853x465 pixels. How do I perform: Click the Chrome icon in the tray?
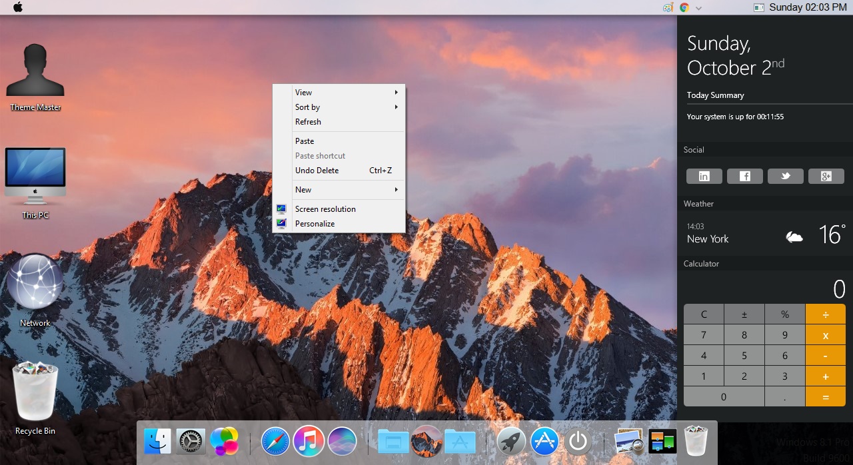point(684,7)
